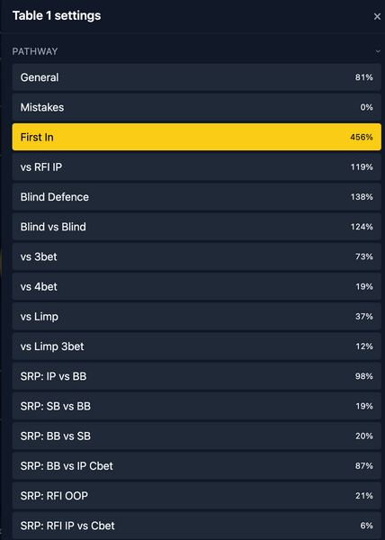Select SRP: IP vs BB pathway

[196, 376]
